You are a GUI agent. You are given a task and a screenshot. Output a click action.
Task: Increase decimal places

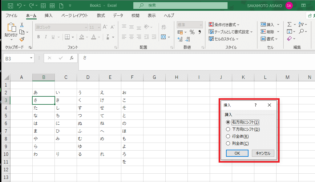pos(180,39)
